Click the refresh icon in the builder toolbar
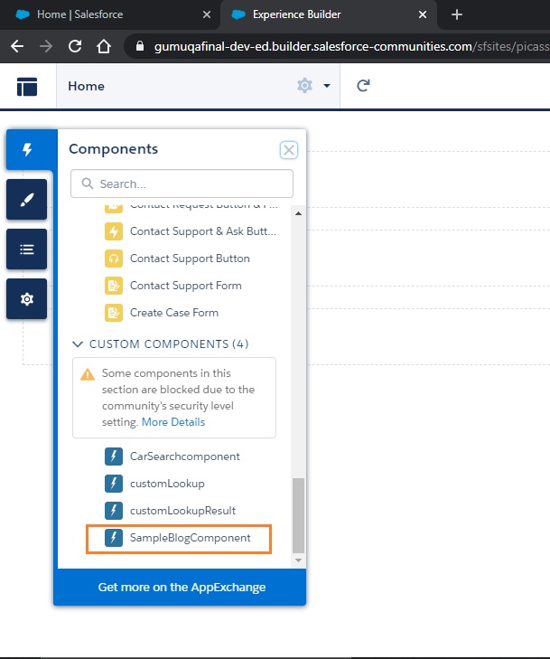Screen dimensions: 550x659 pos(363,86)
